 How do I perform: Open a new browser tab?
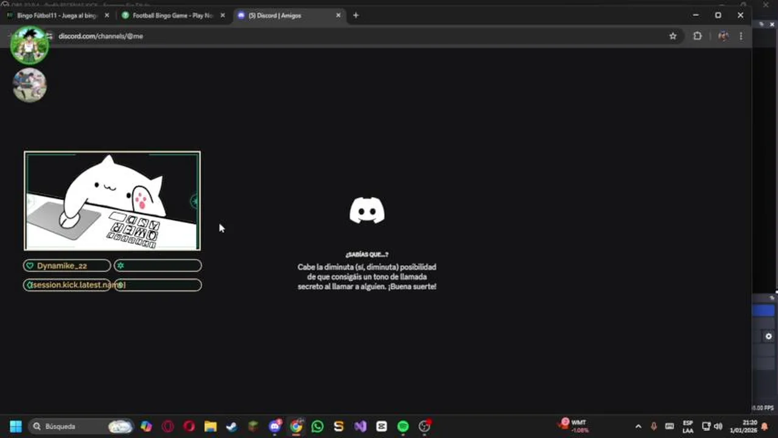pos(356,15)
